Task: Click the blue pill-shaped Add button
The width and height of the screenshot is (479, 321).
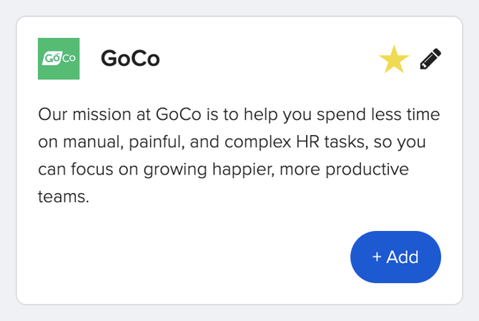Action: [395, 257]
